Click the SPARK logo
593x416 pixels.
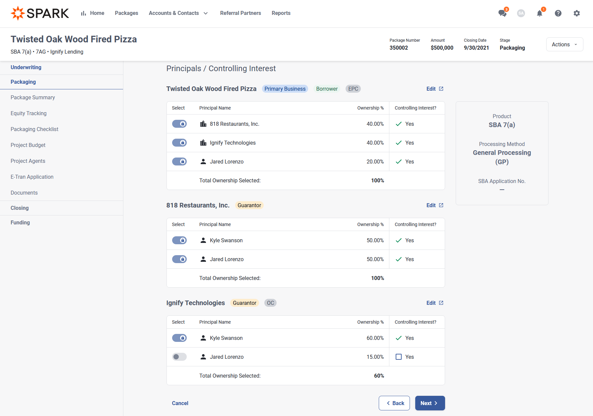point(40,13)
